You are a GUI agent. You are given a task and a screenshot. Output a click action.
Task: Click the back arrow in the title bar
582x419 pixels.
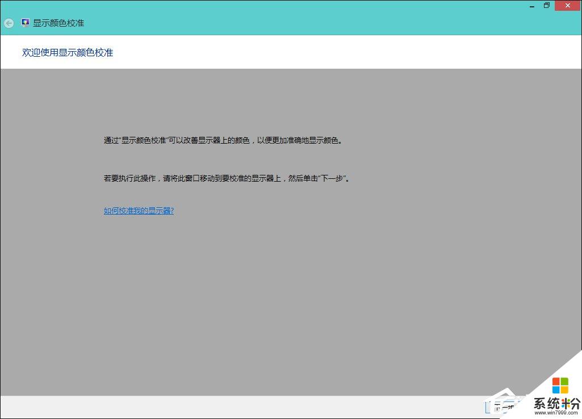[9, 23]
